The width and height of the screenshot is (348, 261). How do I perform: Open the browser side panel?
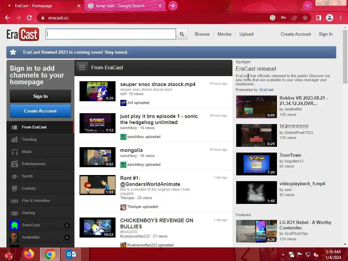(x=319, y=18)
